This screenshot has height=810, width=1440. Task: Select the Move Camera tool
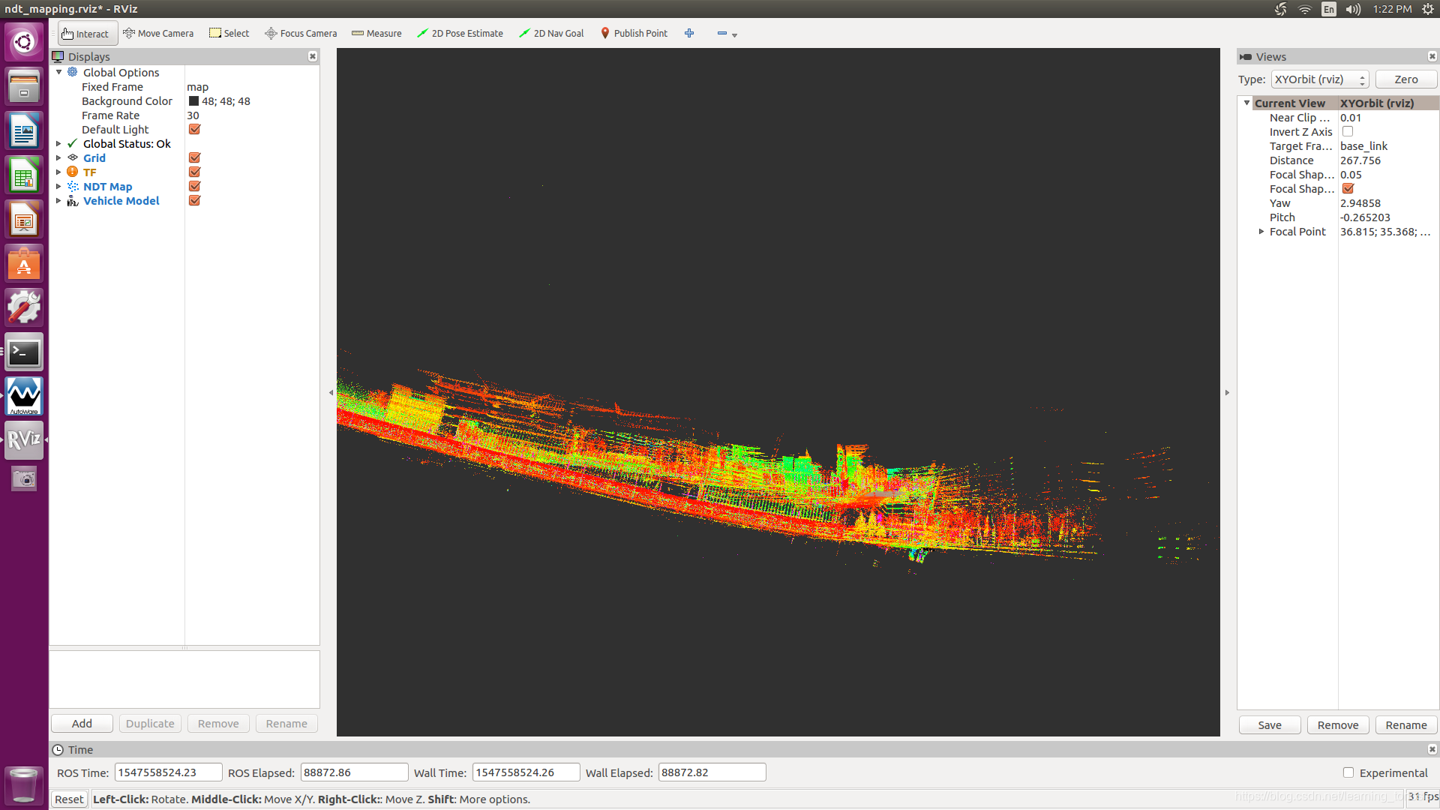coord(158,34)
